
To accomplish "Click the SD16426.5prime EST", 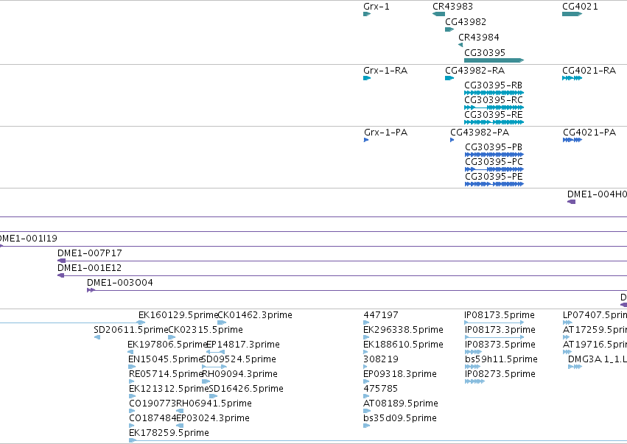I will (213, 396).
